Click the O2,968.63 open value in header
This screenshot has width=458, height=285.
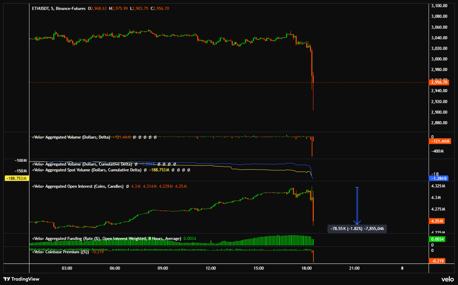coord(98,8)
